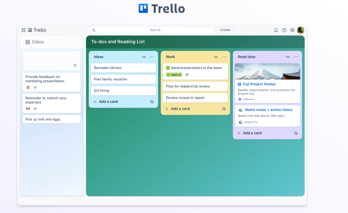Click the Inbox tray icon
This screenshot has width=348, height=213.
click(x=28, y=42)
